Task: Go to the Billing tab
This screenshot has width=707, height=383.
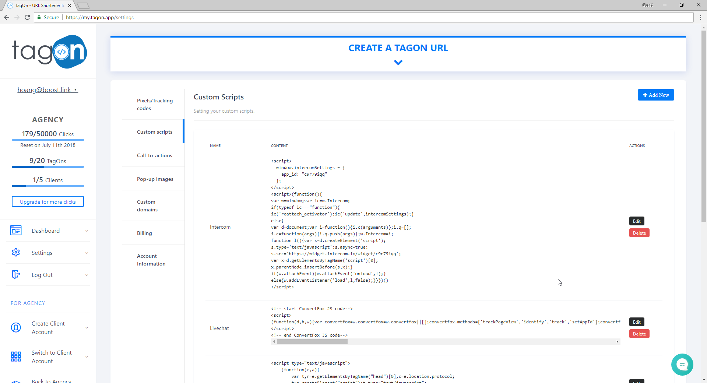Action: 153,233
